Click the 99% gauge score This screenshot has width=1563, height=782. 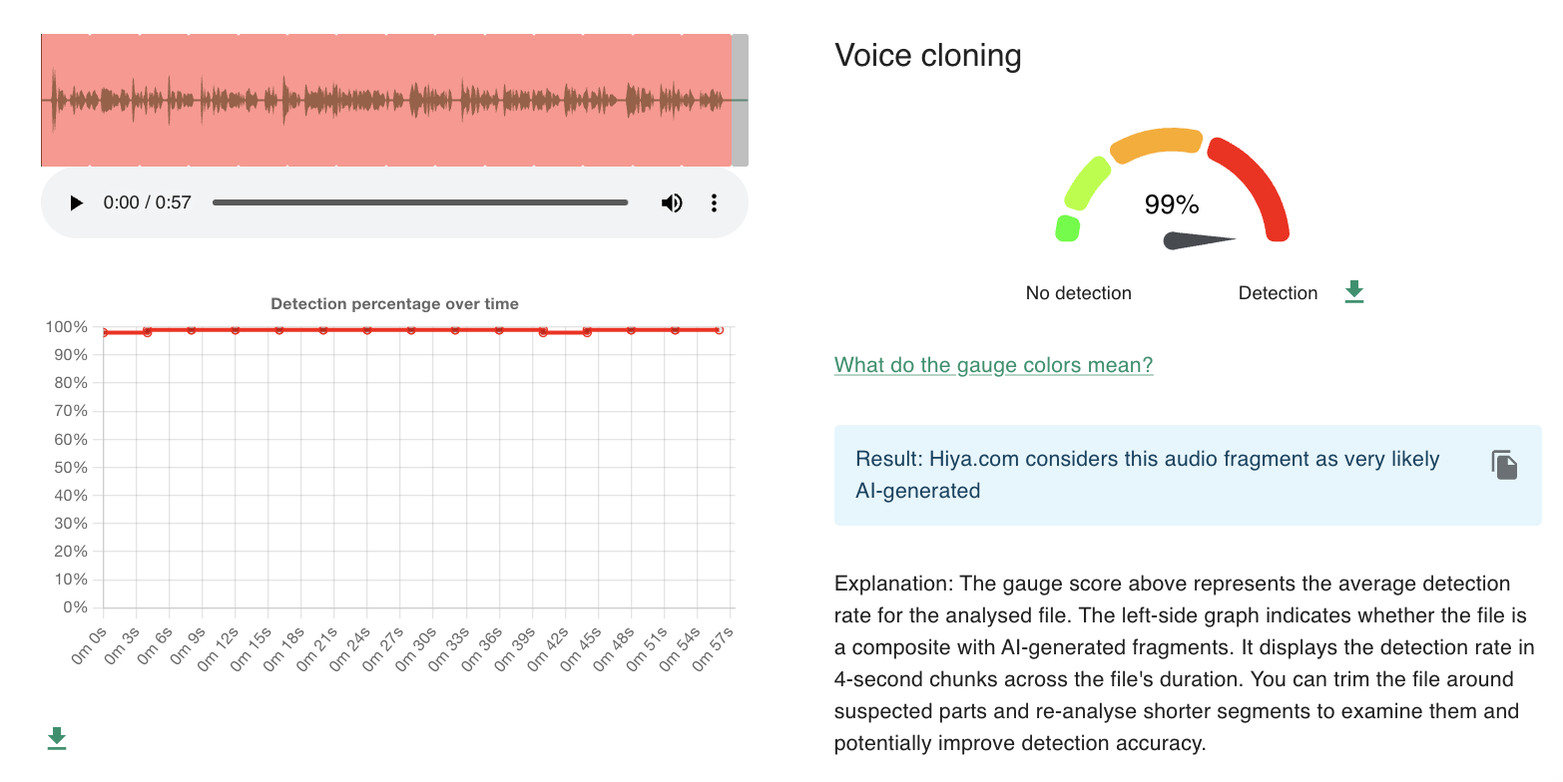pyautogui.click(x=1171, y=205)
